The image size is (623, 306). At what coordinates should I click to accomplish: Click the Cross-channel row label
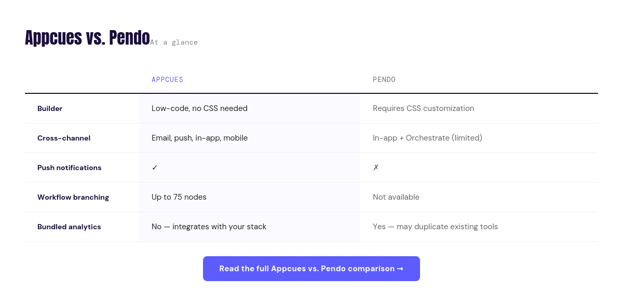tap(64, 138)
